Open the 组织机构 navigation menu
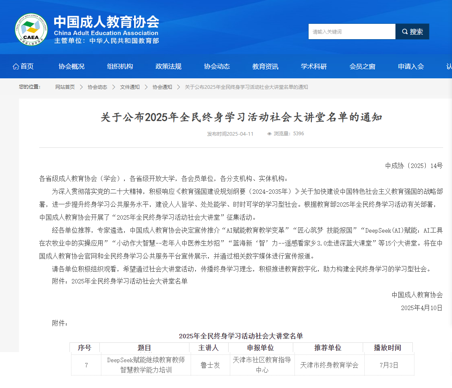 pyautogui.click(x=120, y=67)
